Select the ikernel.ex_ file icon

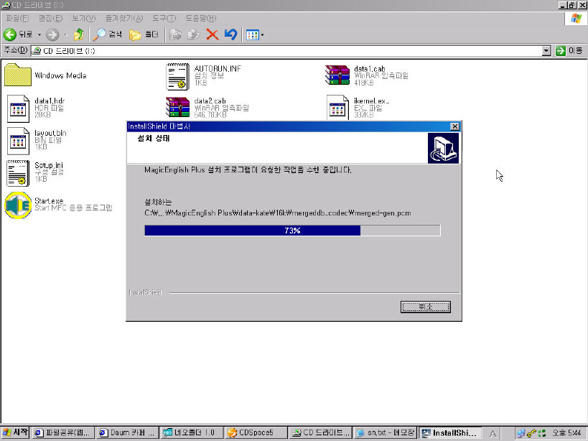click(x=337, y=107)
